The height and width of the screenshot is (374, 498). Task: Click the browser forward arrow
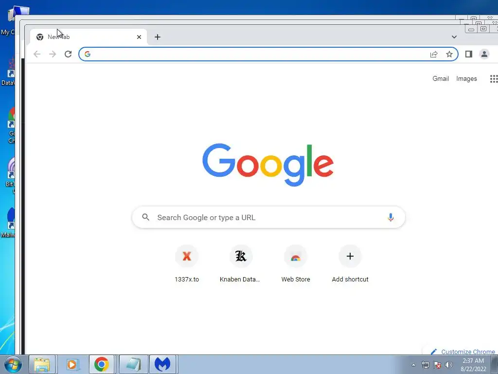coord(53,54)
